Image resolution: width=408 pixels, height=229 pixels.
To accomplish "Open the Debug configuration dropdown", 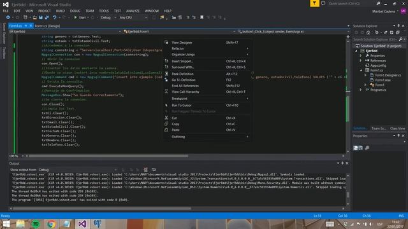I will tap(108, 17).
